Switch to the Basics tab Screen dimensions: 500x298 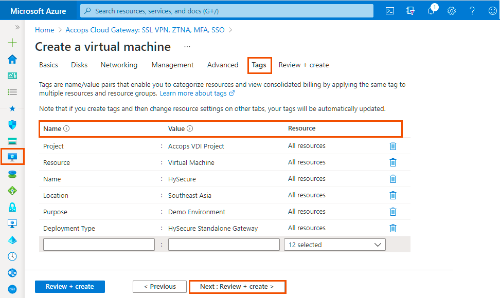(48, 65)
